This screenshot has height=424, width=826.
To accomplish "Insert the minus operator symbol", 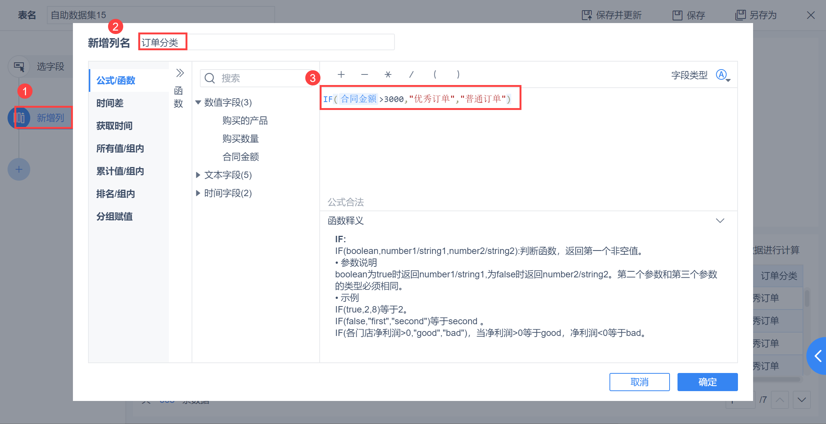I will (365, 74).
